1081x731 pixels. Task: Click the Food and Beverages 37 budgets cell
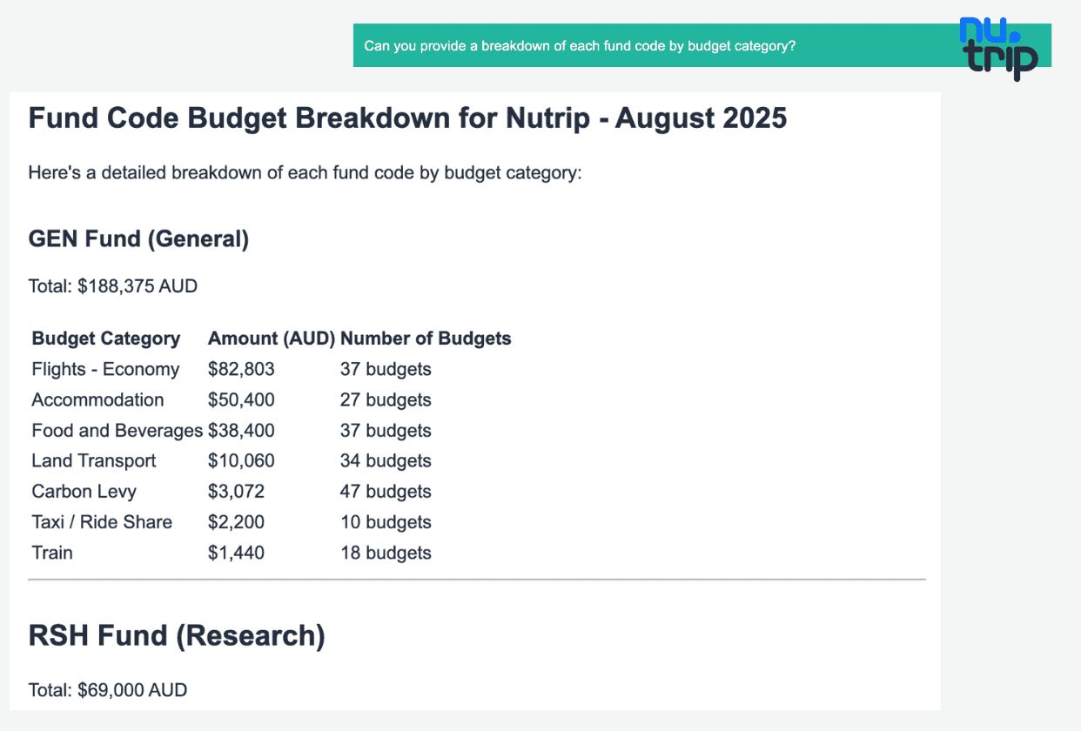coord(386,430)
